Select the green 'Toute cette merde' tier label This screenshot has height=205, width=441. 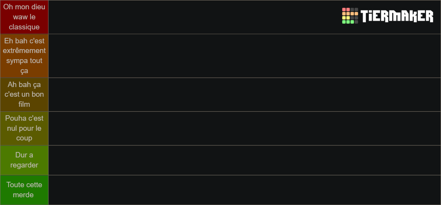[24, 190]
